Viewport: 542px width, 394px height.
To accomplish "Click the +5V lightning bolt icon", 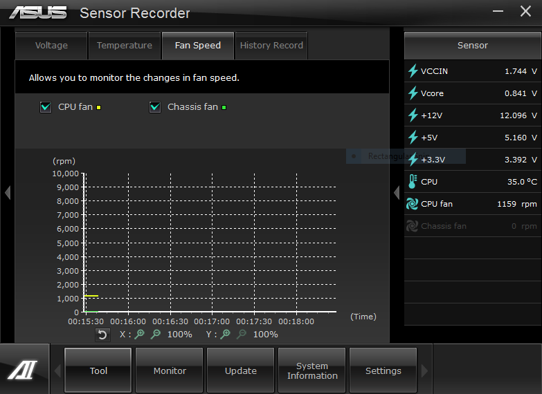I will (x=413, y=137).
